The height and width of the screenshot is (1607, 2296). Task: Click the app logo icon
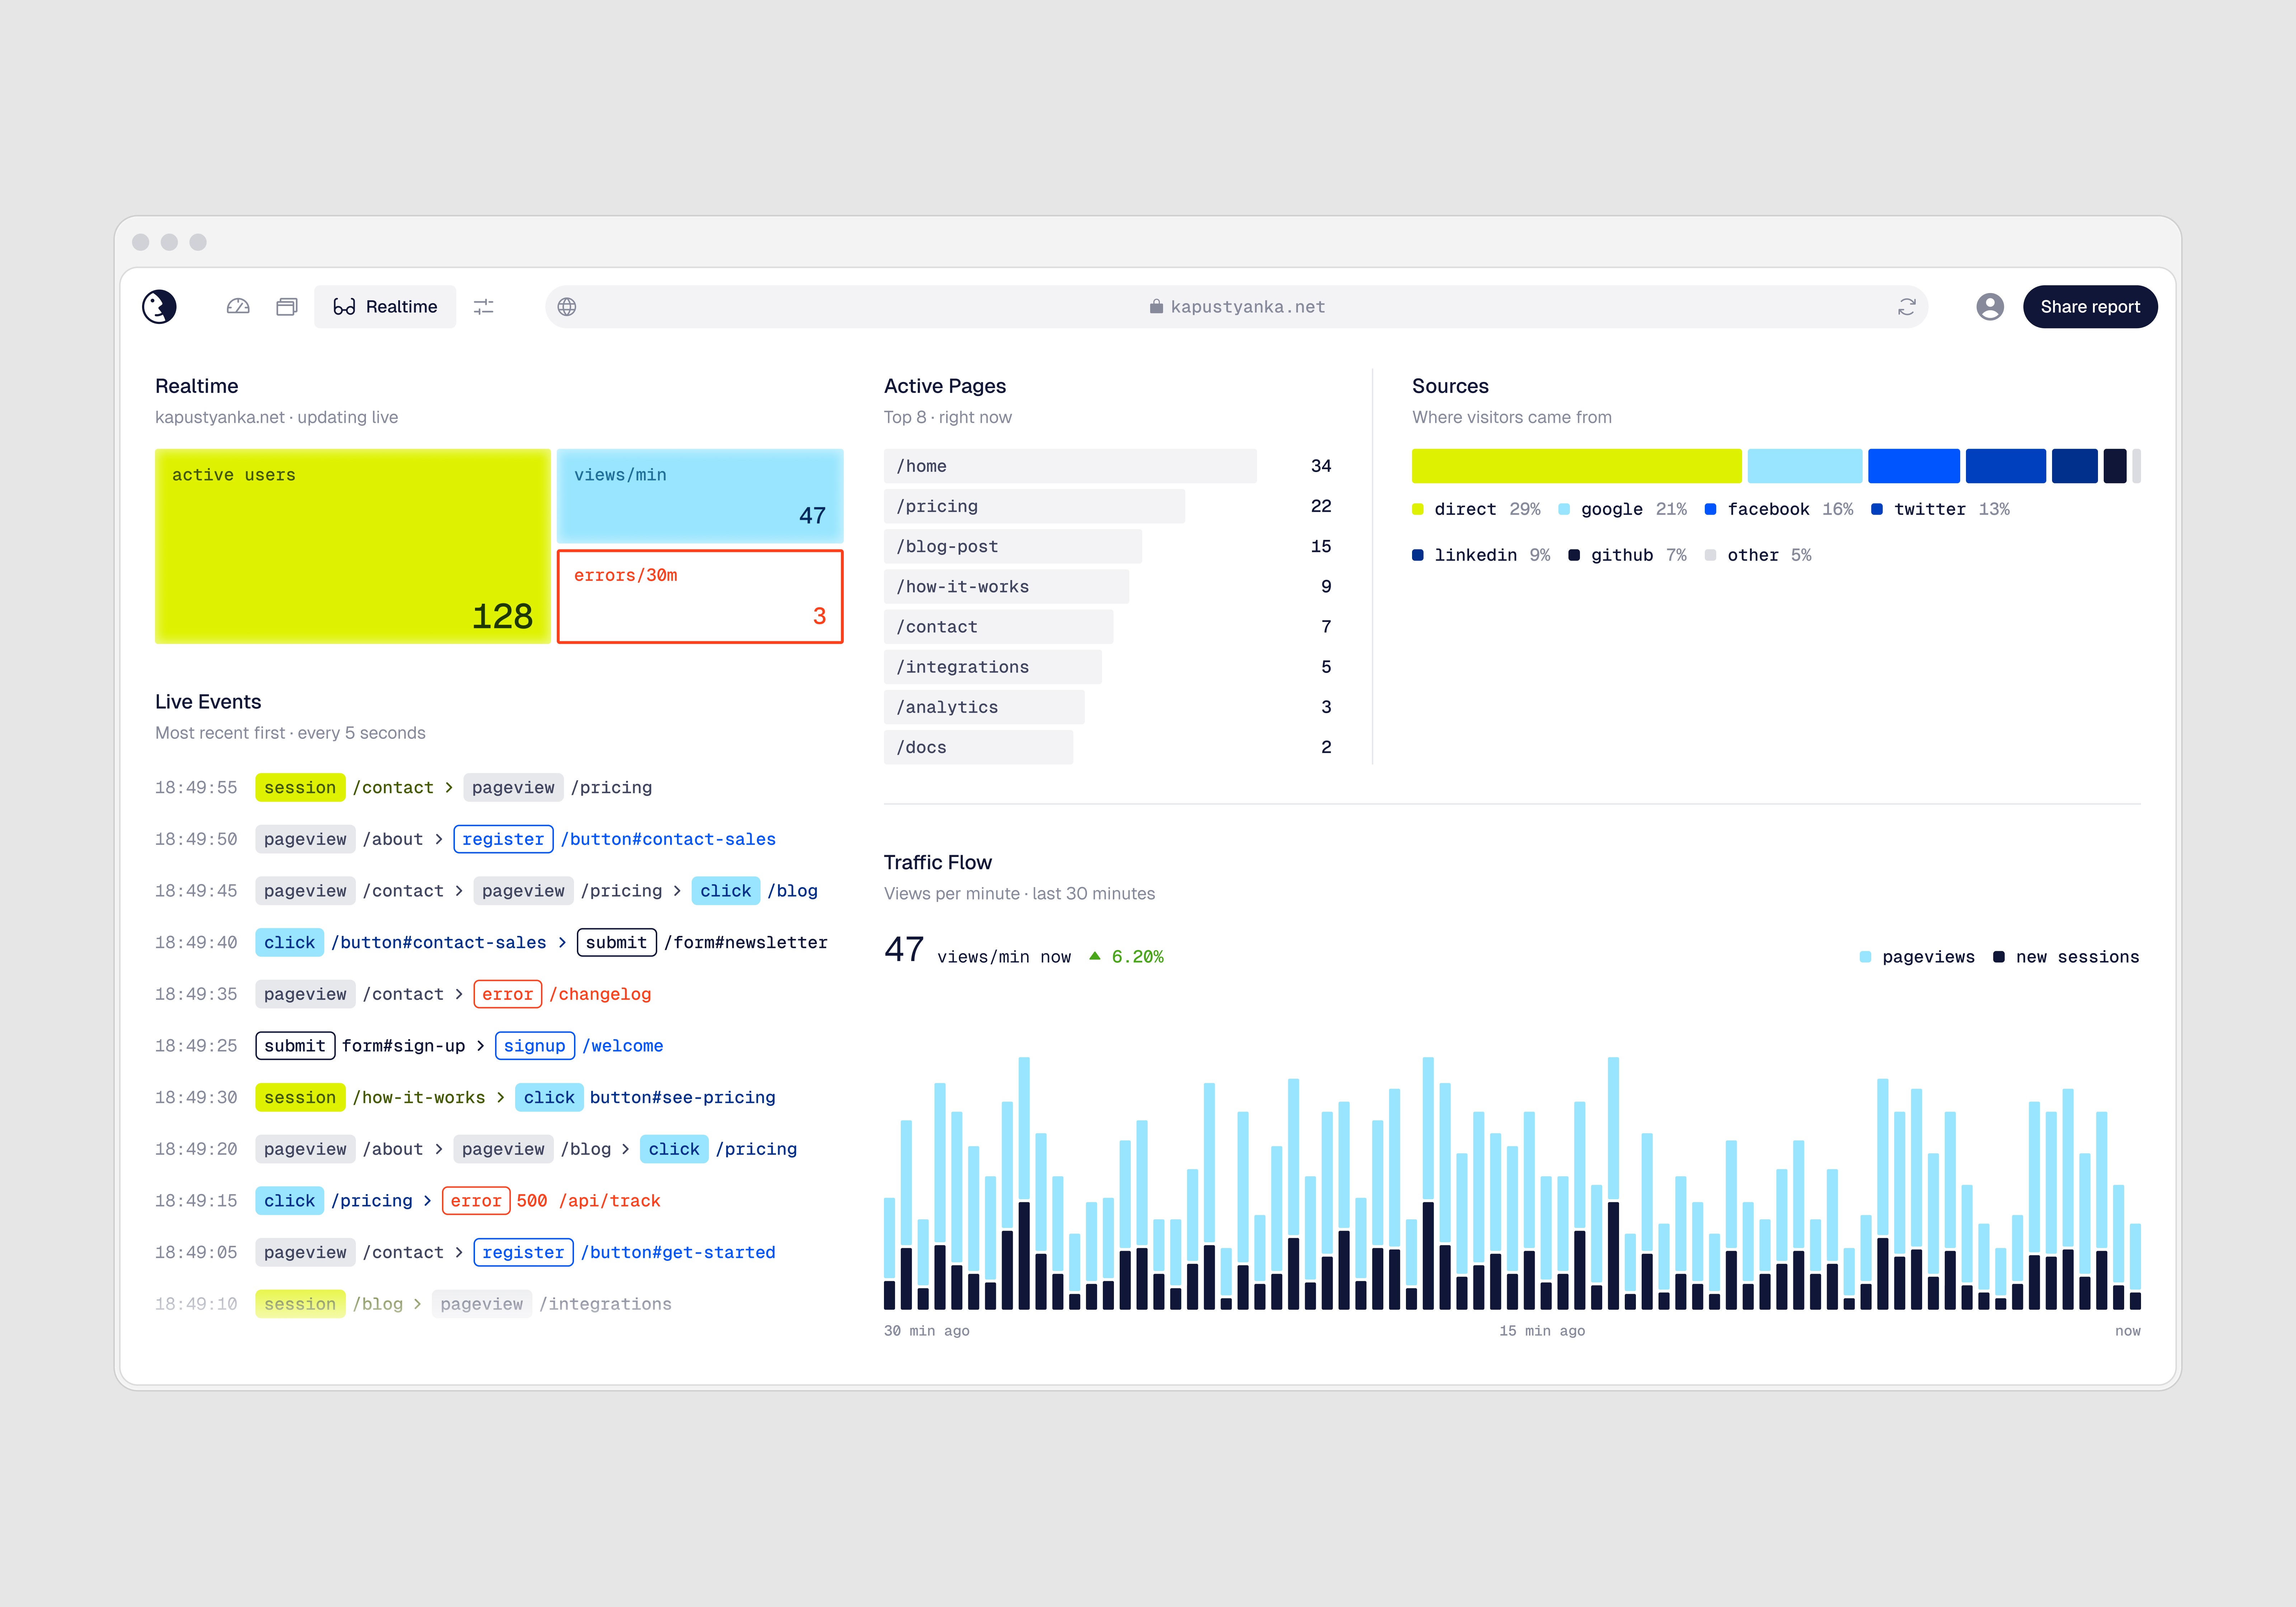point(159,307)
